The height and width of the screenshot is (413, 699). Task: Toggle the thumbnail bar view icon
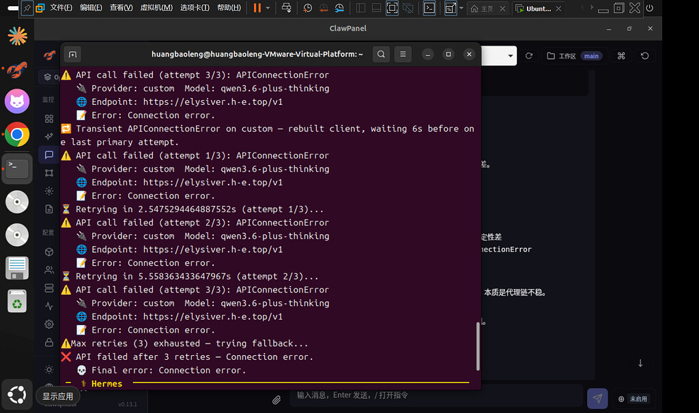coord(376,8)
